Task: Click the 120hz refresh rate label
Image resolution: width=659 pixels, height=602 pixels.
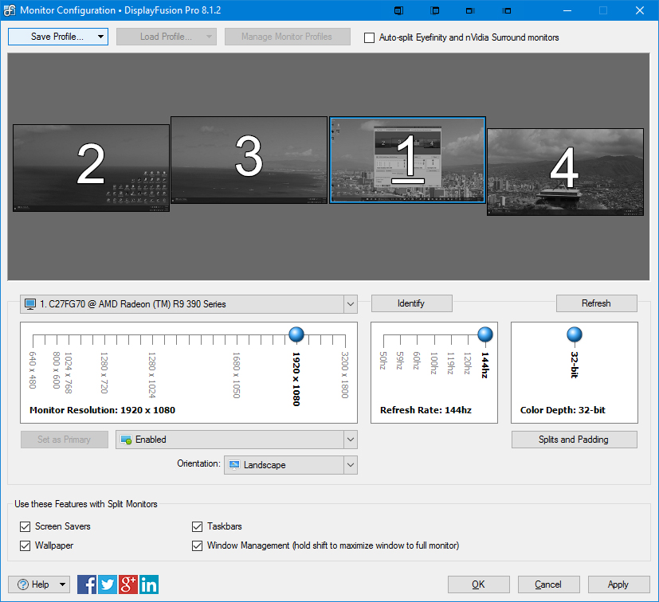Action: click(x=468, y=363)
